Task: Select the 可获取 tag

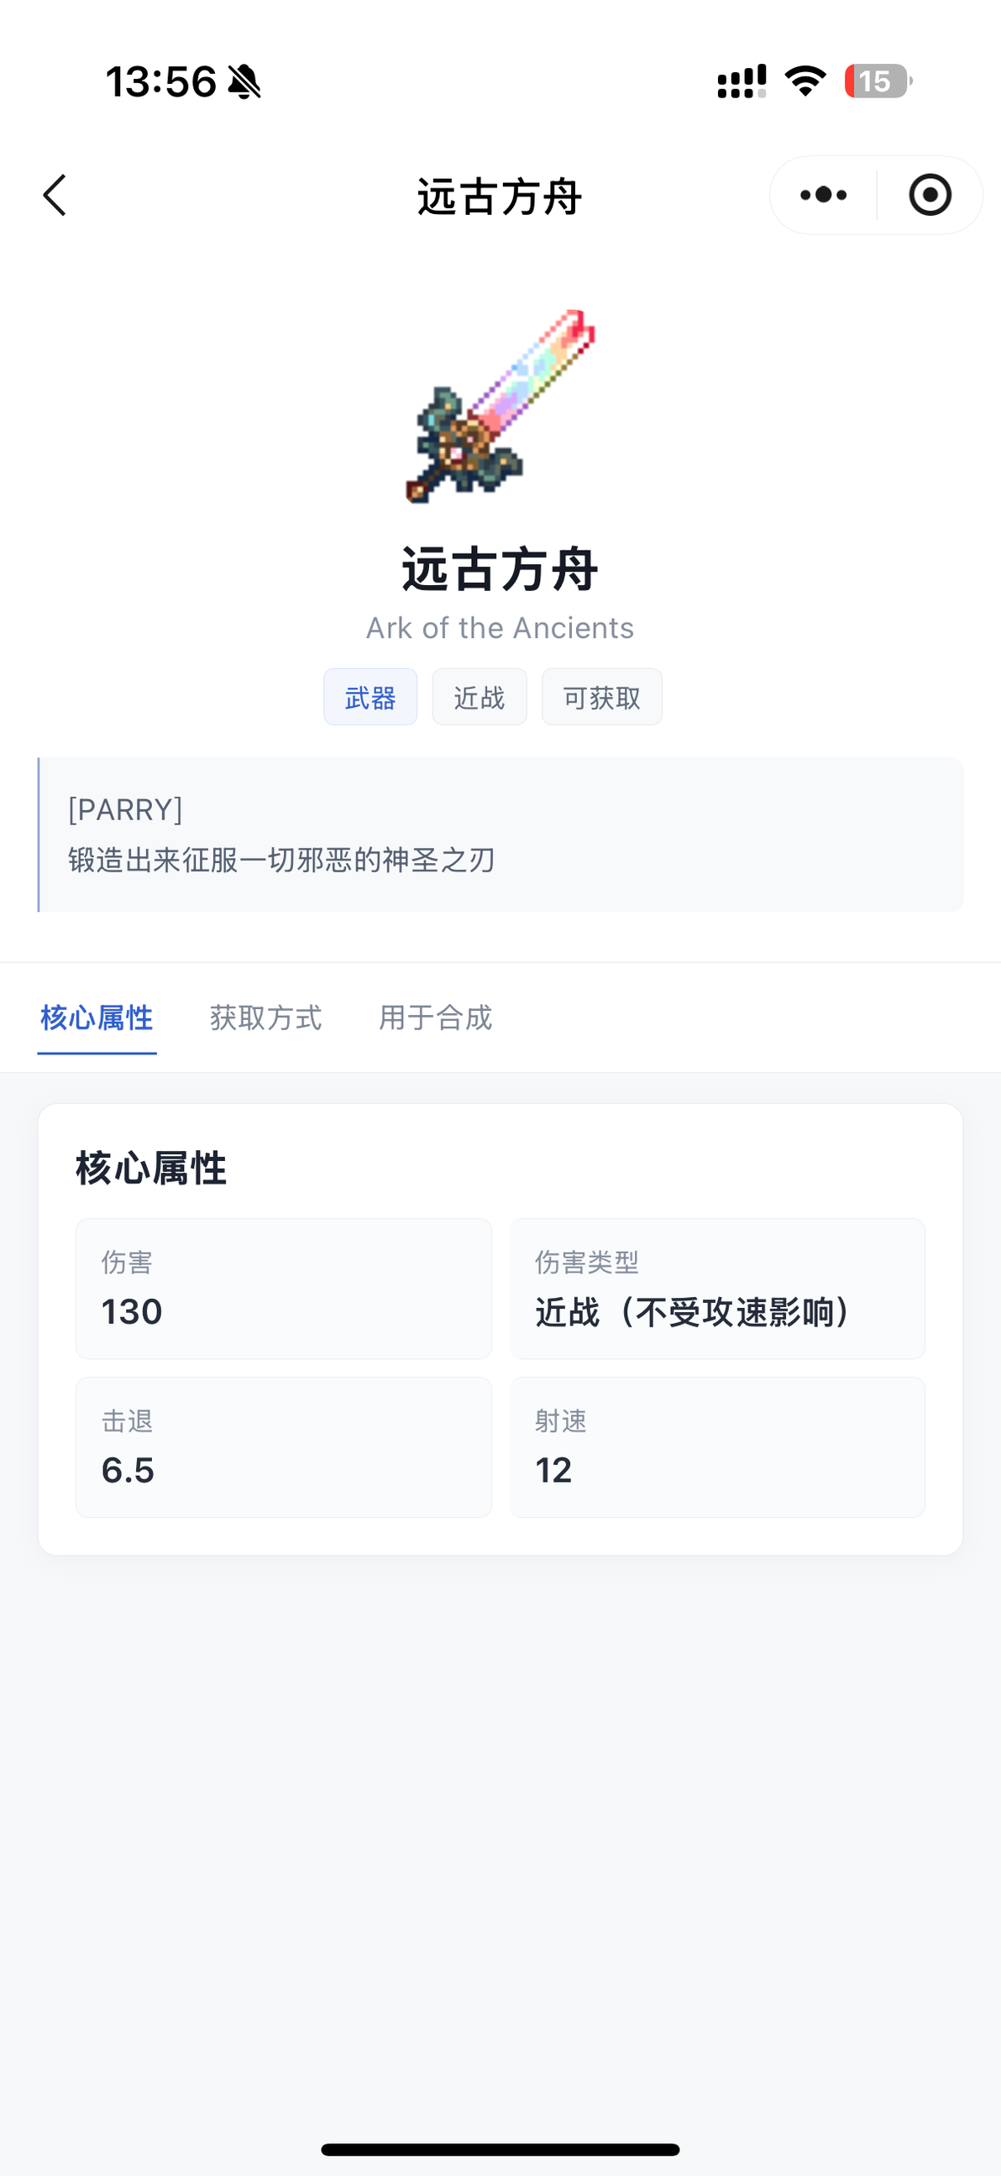Action: pos(601,697)
